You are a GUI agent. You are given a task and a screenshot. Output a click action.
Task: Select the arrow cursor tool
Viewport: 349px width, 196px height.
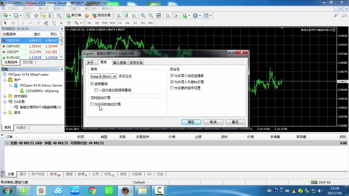coord(5,23)
